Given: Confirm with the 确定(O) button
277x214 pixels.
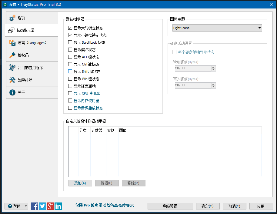Looking at the screenshot, I should (208, 206).
